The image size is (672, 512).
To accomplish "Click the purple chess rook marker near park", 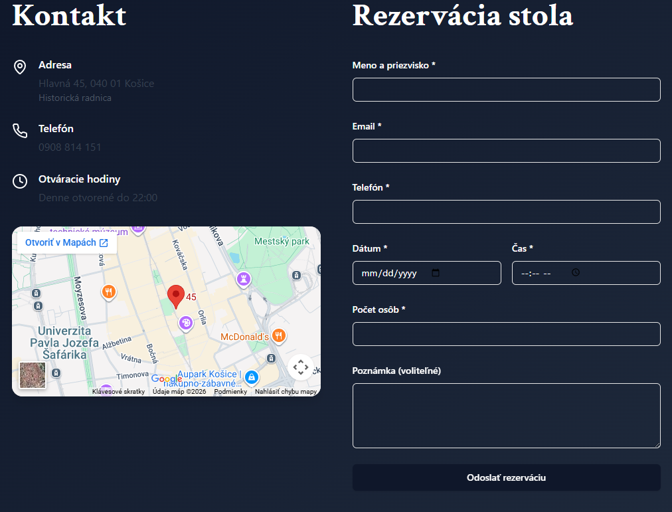I will pyautogui.click(x=244, y=279).
